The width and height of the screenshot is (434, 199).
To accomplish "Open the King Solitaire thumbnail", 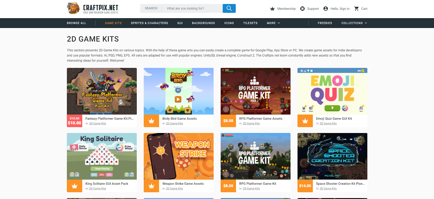I will click(102, 156).
